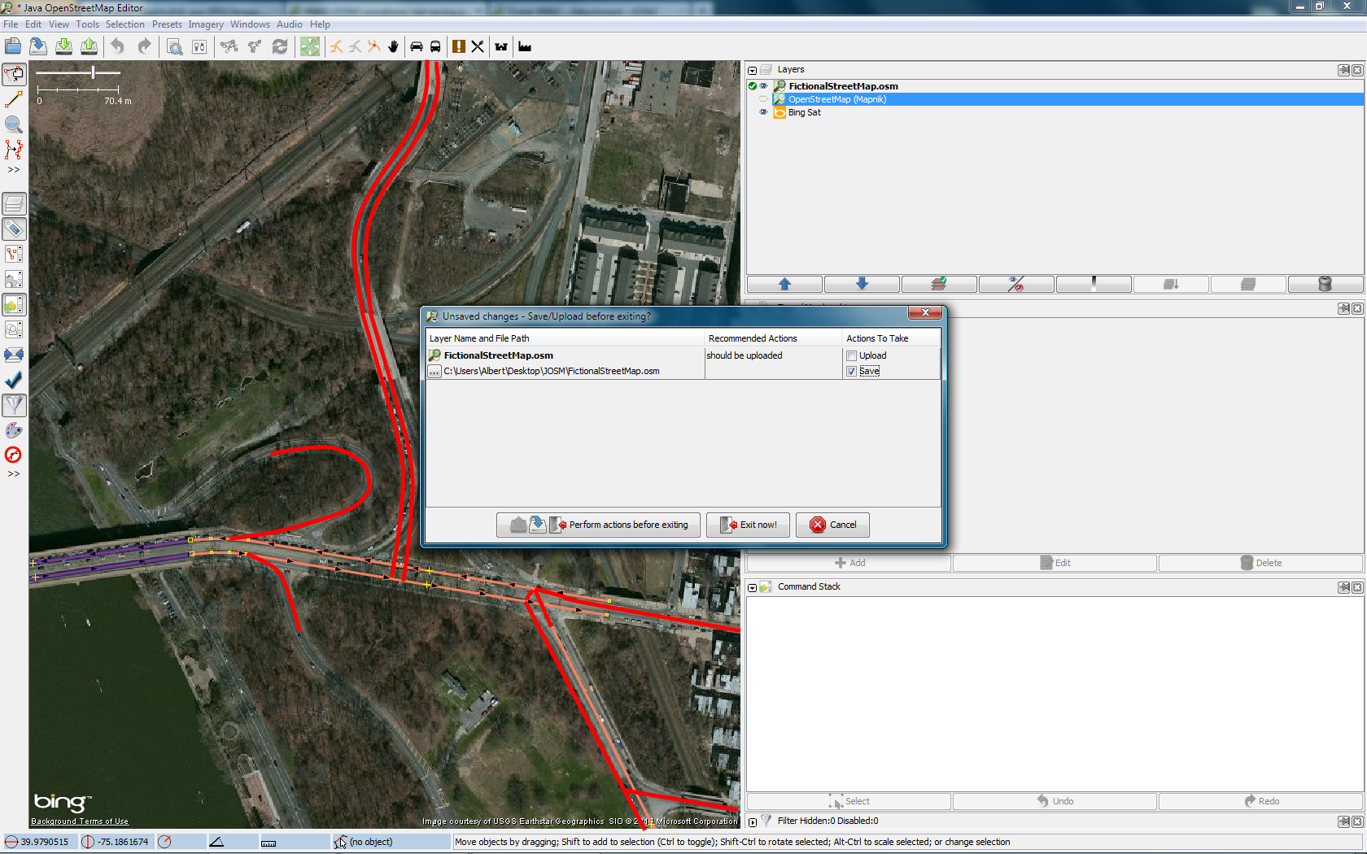
Task: Enable the Upload checkbox
Action: click(851, 355)
